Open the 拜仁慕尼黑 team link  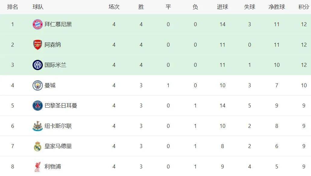tap(58, 24)
